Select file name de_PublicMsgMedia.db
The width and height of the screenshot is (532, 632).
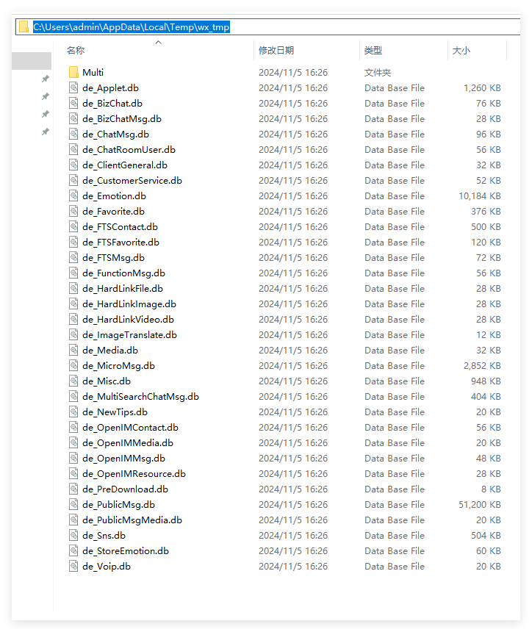(132, 520)
